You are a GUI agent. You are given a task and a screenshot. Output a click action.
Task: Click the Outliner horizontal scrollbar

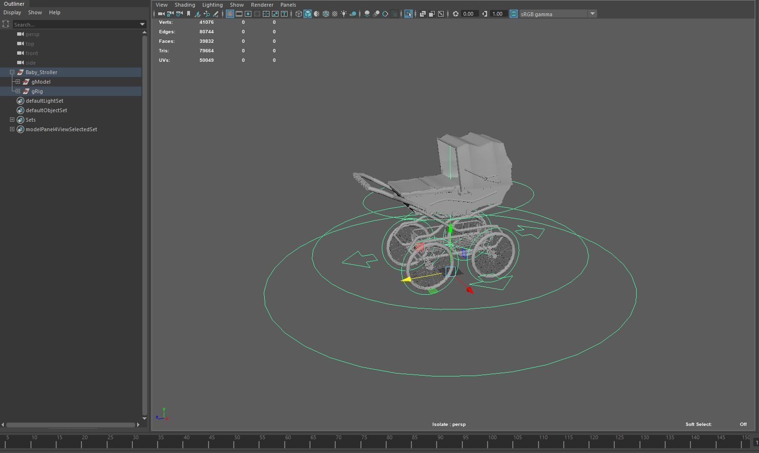pos(70,424)
